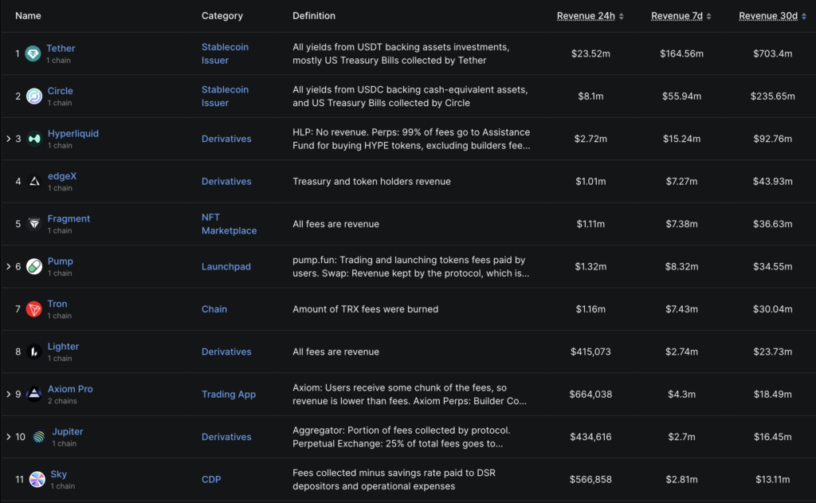This screenshot has width=816, height=503.
Task: Click the Tether logo icon
Action: tap(33, 53)
